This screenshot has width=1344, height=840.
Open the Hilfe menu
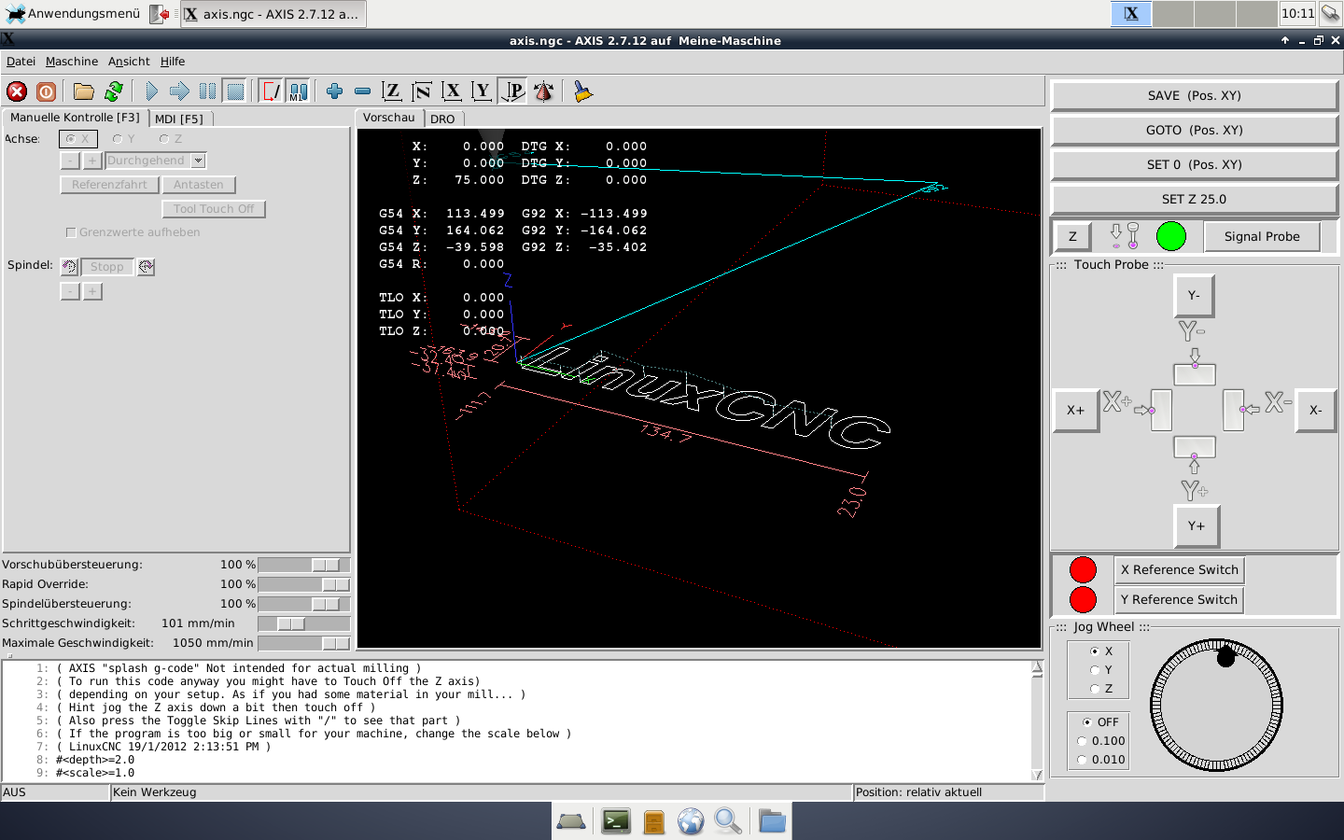[173, 62]
